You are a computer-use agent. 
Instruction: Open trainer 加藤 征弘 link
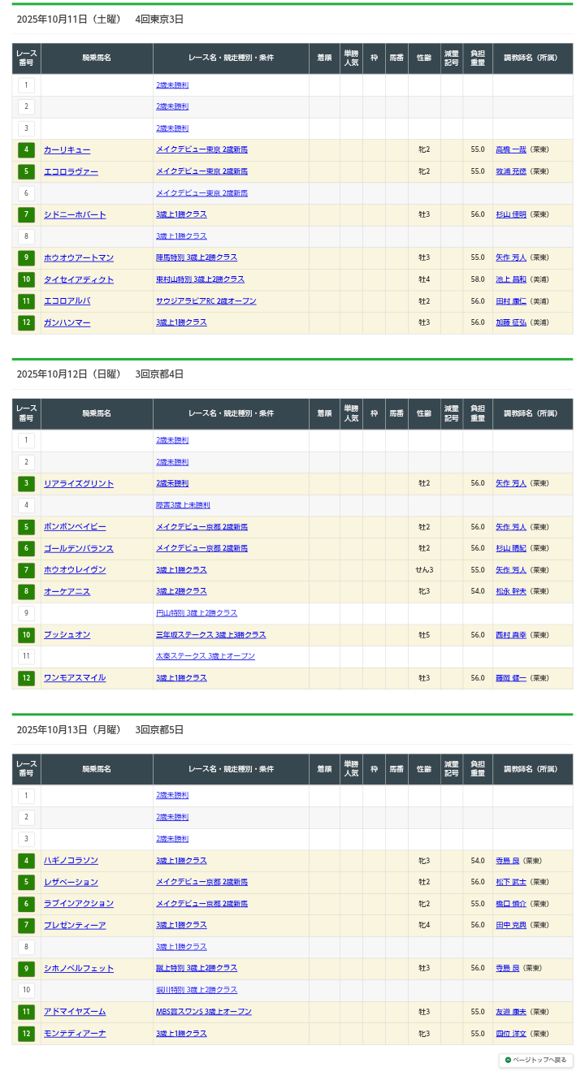coord(511,322)
